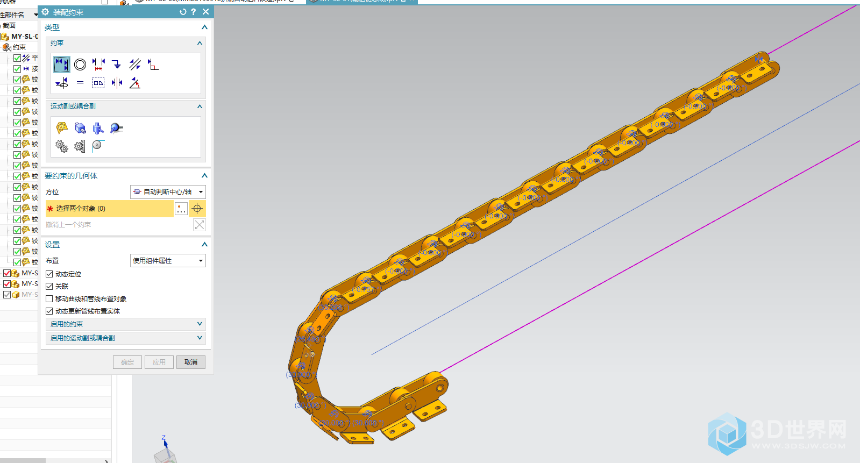Click the 取消 button

[191, 362]
